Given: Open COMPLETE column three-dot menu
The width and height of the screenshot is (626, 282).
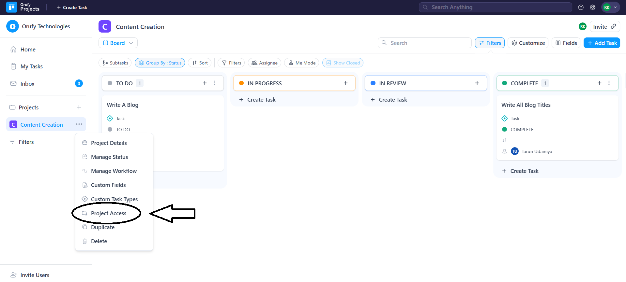Looking at the screenshot, I should click(609, 83).
